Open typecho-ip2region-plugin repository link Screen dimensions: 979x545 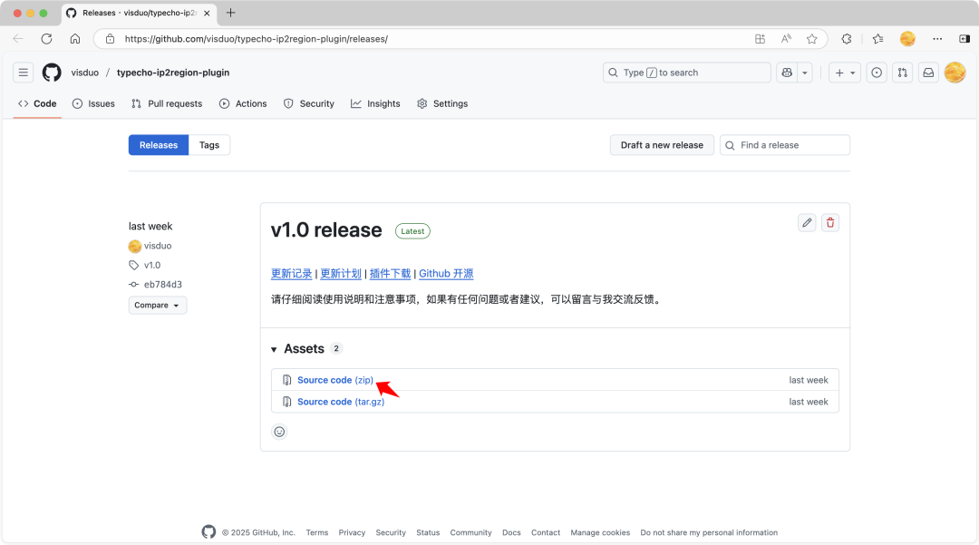point(173,73)
